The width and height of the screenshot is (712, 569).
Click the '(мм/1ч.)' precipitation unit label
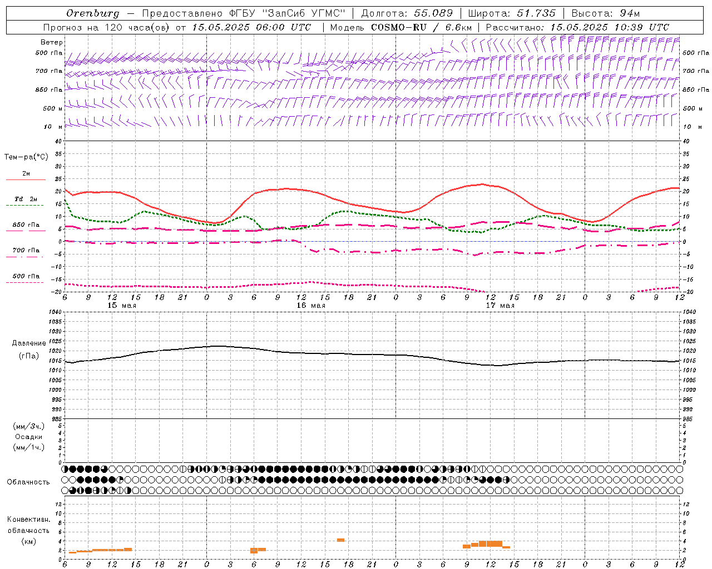pyautogui.click(x=28, y=447)
